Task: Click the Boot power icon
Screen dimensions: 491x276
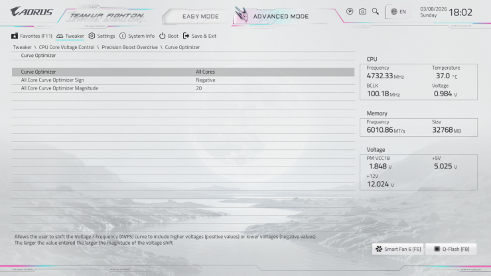Action: point(162,36)
